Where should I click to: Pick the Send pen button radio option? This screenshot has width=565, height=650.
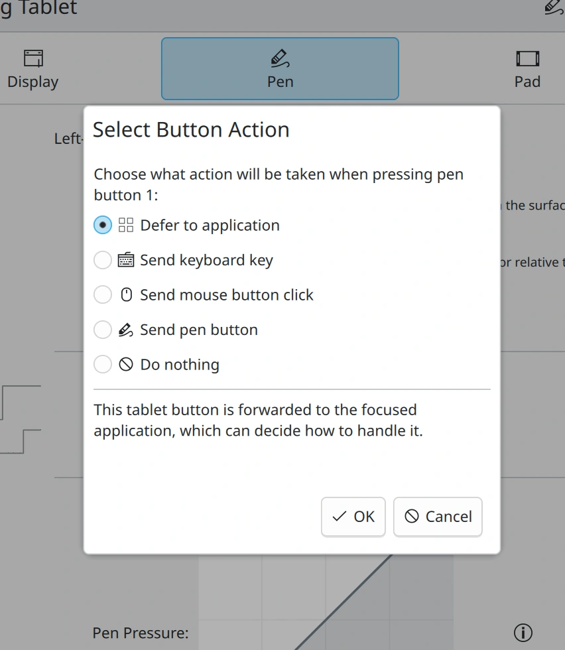click(102, 330)
